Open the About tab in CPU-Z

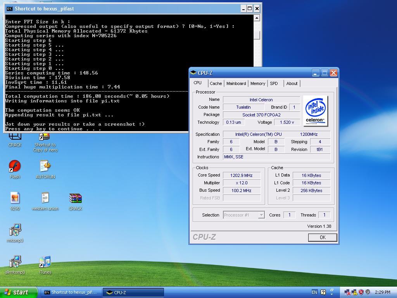292,83
